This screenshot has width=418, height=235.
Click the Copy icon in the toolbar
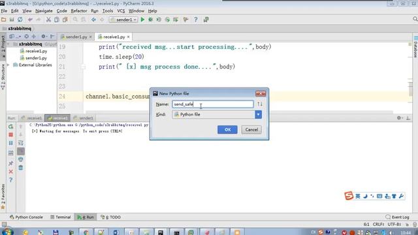point(57,20)
